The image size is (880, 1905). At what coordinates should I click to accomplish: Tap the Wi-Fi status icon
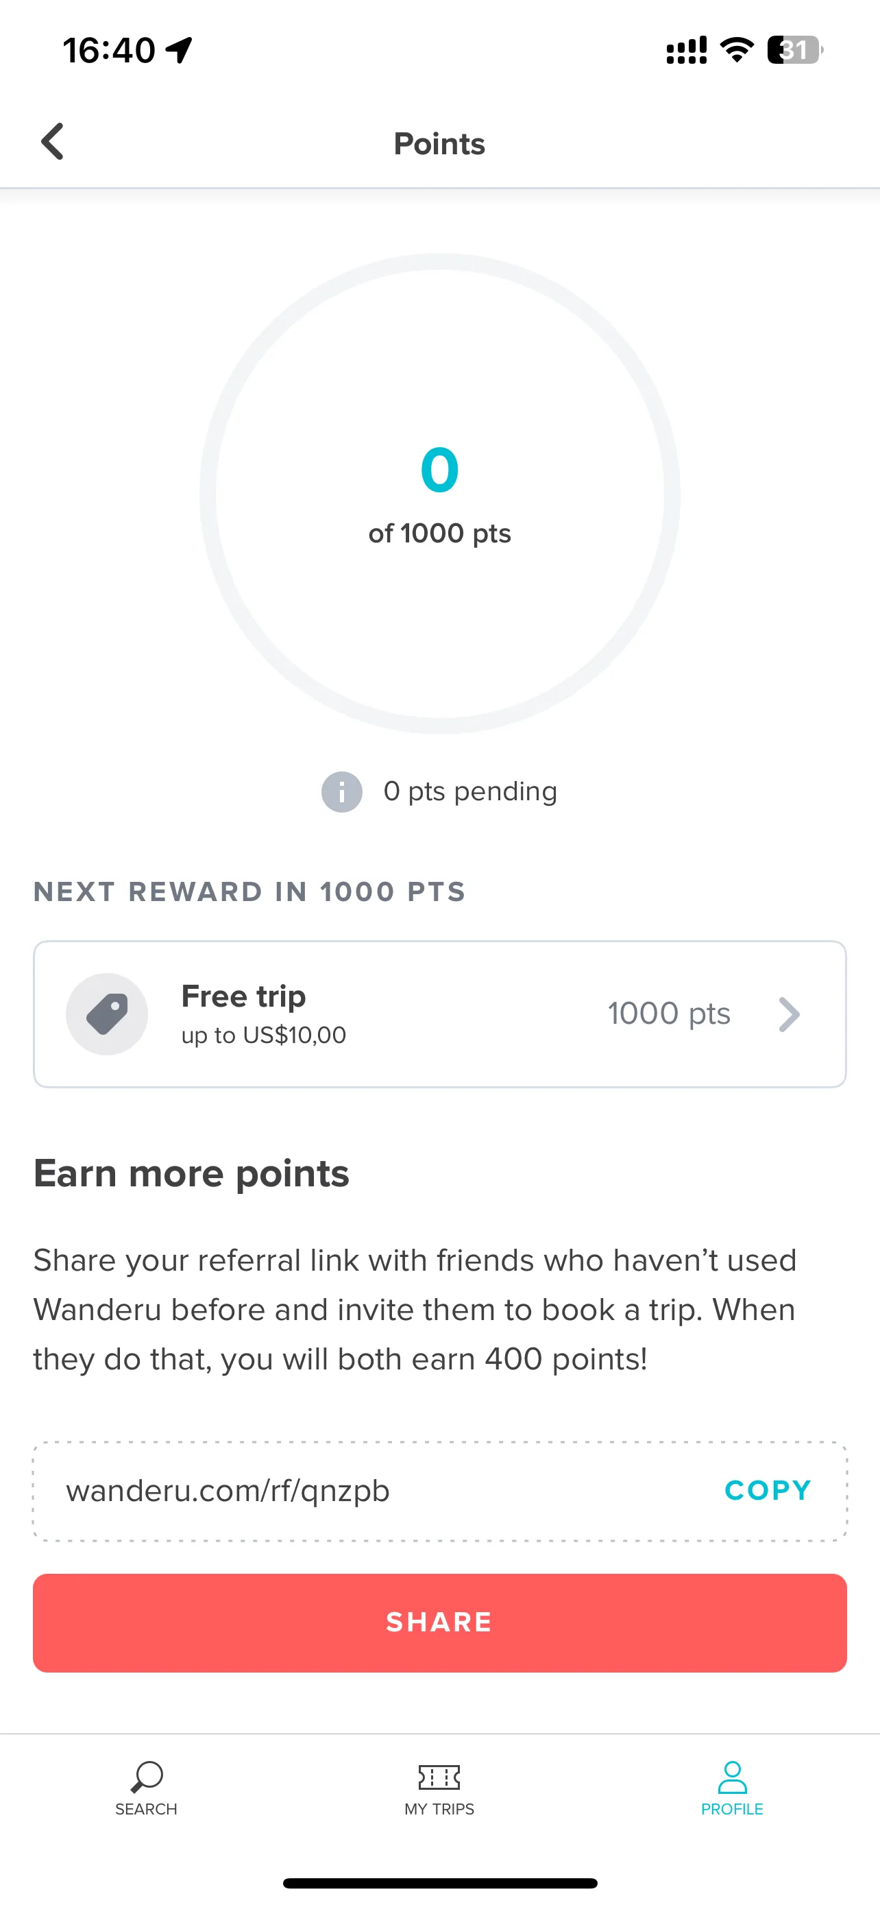pos(737,49)
